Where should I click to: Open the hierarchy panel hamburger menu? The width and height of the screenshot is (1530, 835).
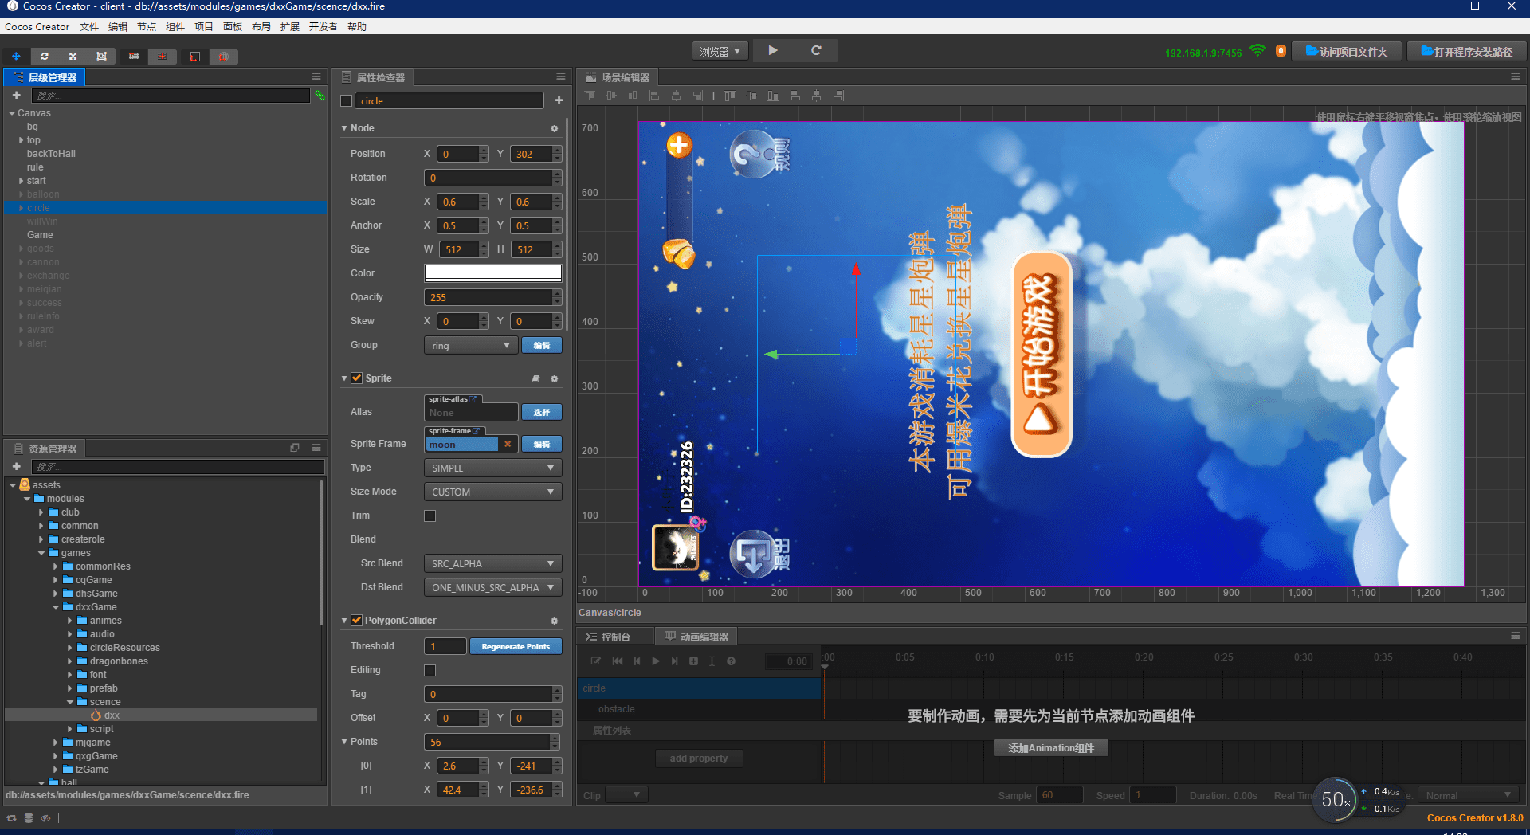pos(316,76)
